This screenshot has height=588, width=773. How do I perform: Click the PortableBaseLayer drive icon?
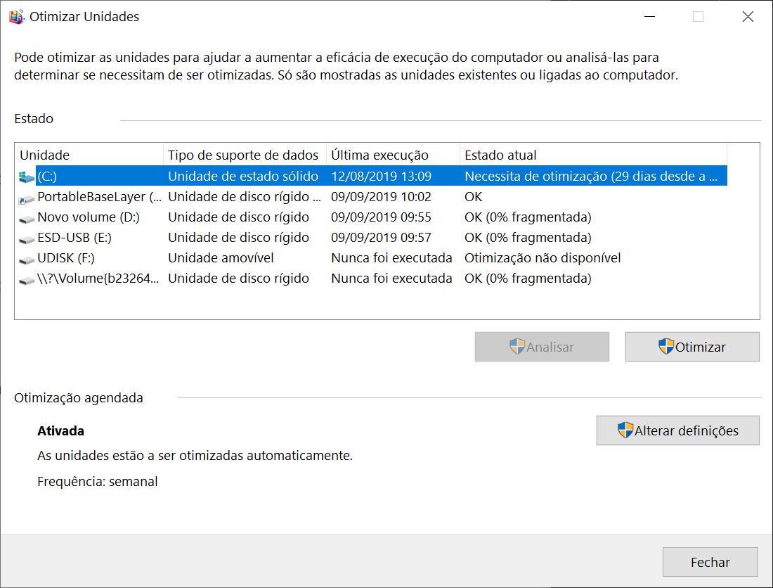click(x=27, y=198)
